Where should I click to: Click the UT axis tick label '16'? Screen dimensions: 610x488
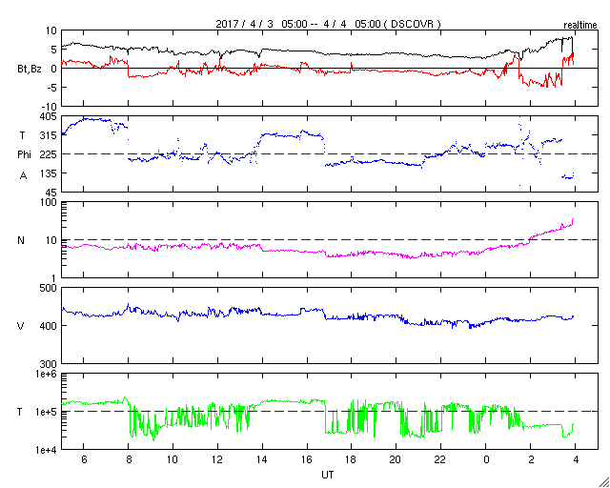click(307, 459)
